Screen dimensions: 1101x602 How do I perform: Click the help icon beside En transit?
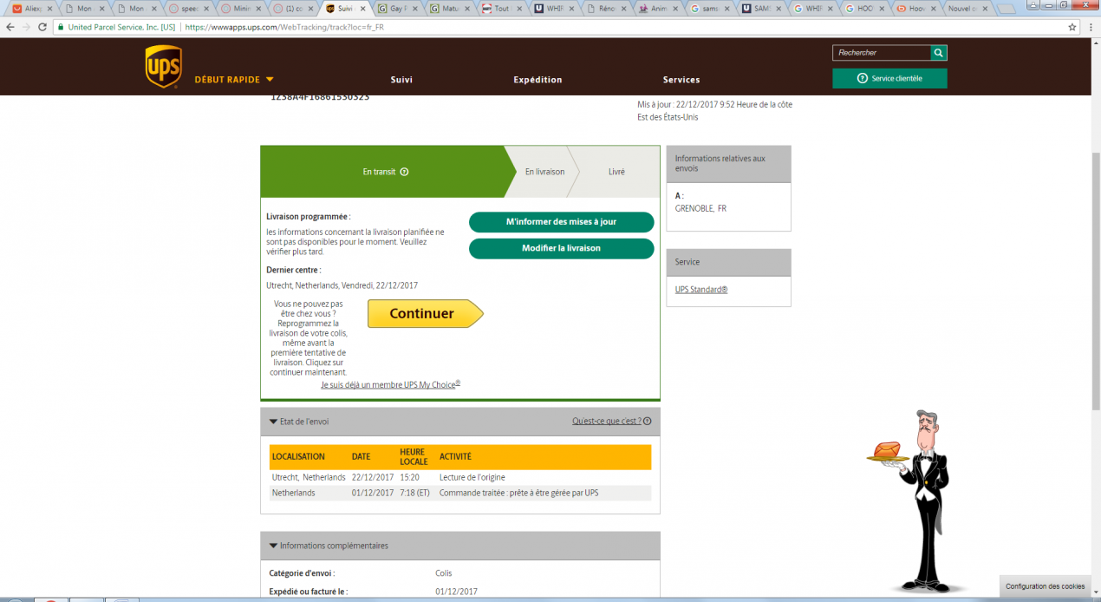pyautogui.click(x=404, y=172)
